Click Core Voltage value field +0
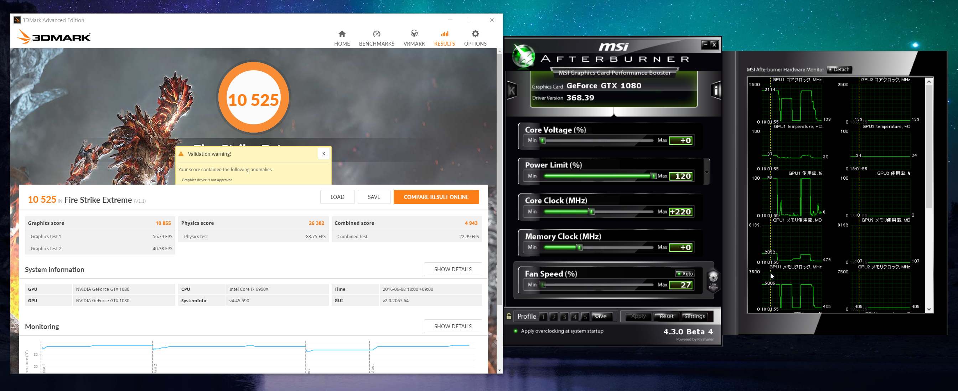The height and width of the screenshot is (391, 958). tap(680, 140)
